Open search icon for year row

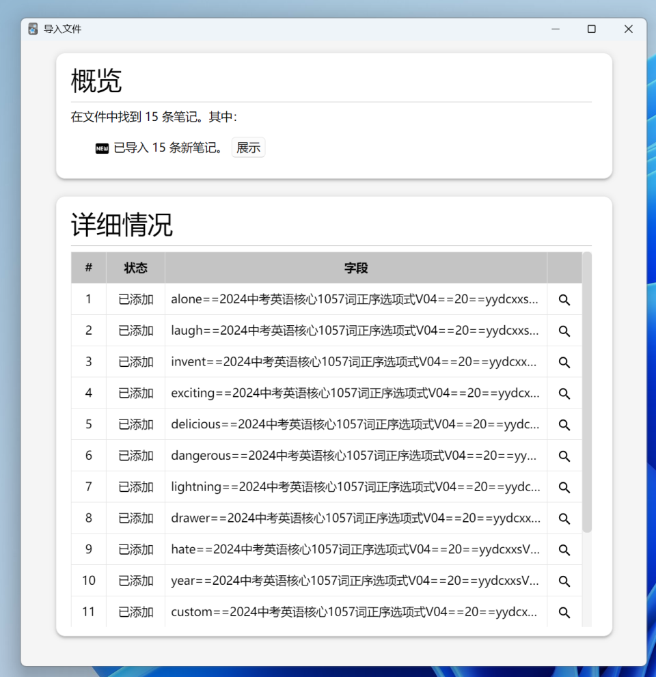click(x=564, y=581)
